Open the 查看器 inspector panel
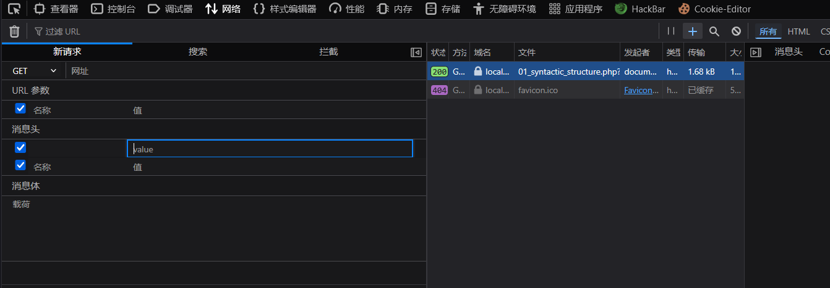Screen dimensions: 830x288 pyautogui.click(x=56, y=9)
